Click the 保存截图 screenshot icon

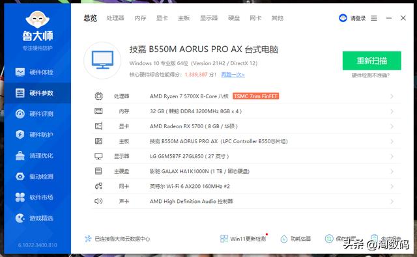coord(329,238)
